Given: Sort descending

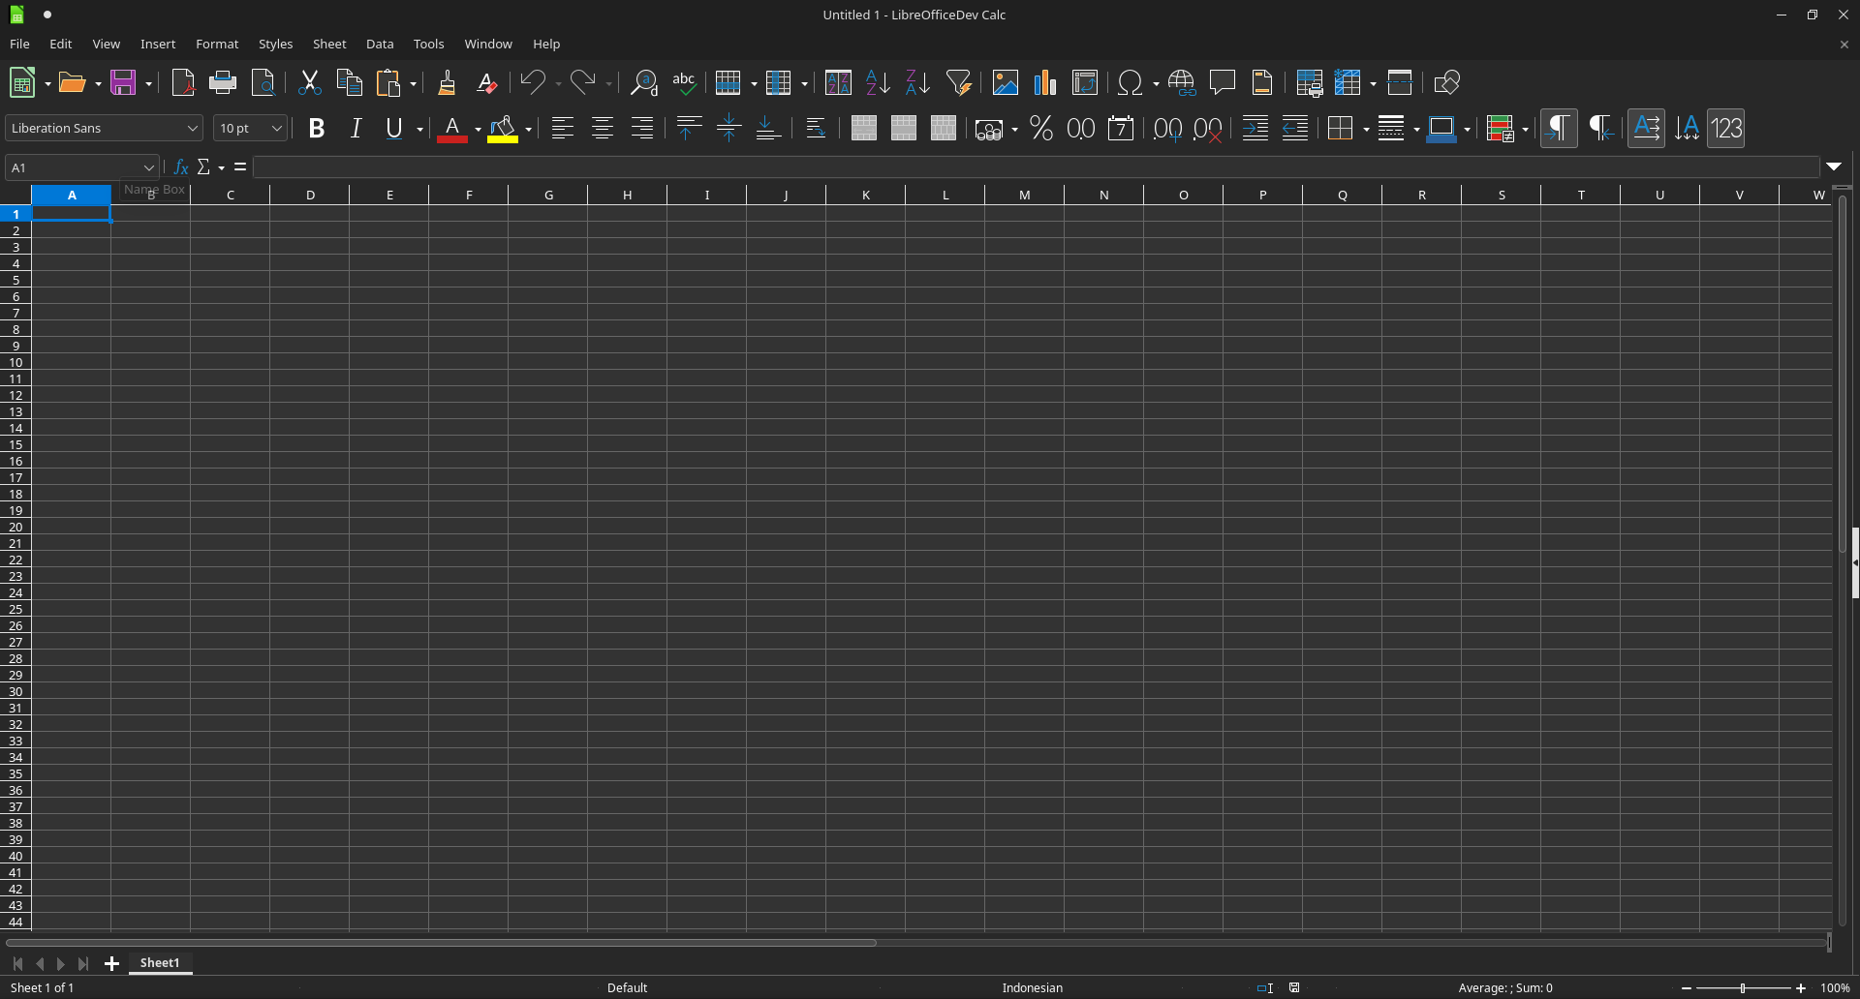Looking at the screenshot, I should pyautogui.click(x=917, y=82).
